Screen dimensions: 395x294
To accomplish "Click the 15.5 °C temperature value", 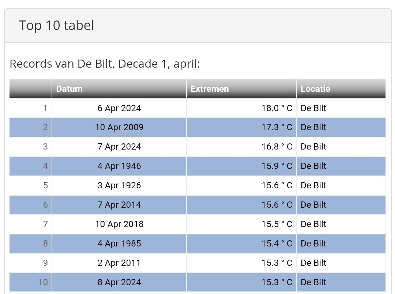I will point(276,224).
